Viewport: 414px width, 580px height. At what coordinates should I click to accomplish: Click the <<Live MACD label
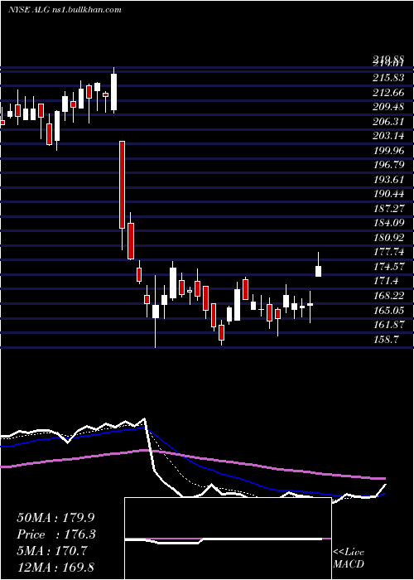click(x=349, y=558)
